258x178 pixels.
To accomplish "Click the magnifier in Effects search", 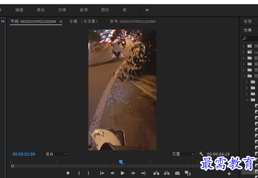I will point(244,38).
